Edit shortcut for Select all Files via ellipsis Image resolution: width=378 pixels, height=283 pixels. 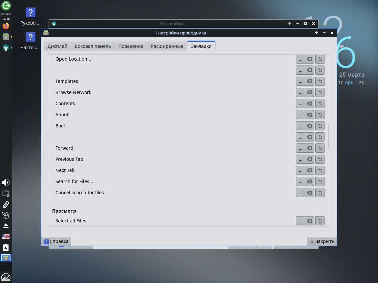pos(300,221)
